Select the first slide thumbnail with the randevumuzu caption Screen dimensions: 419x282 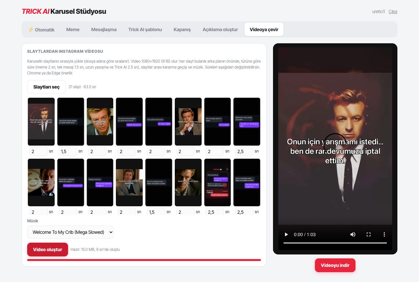41,122
